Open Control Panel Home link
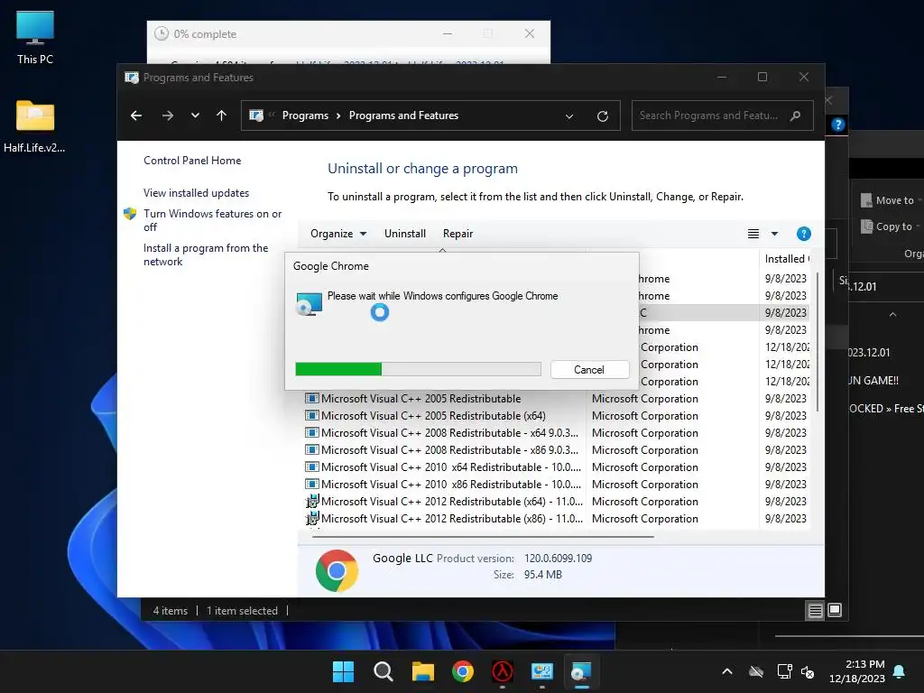924x693 pixels. [192, 161]
